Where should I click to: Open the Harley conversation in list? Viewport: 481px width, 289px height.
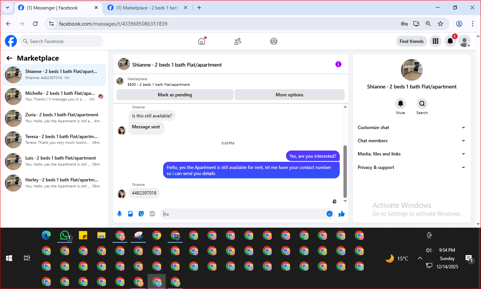click(x=54, y=183)
